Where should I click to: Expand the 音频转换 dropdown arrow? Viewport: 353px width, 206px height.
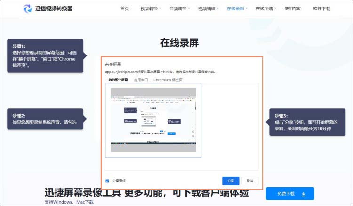[189, 8]
